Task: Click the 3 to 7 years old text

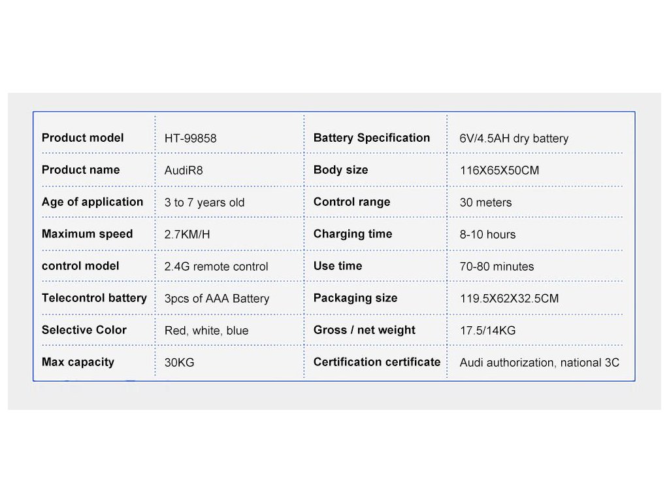Action: pos(204,203)
